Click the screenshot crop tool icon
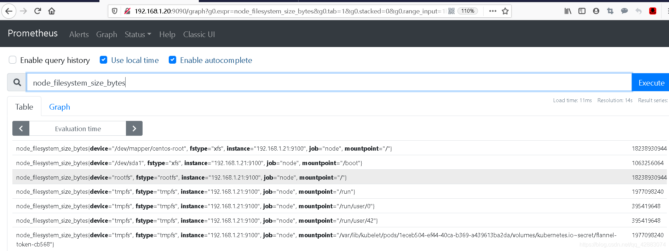Screen dimensions: 669x251 [x=610, y=11]
